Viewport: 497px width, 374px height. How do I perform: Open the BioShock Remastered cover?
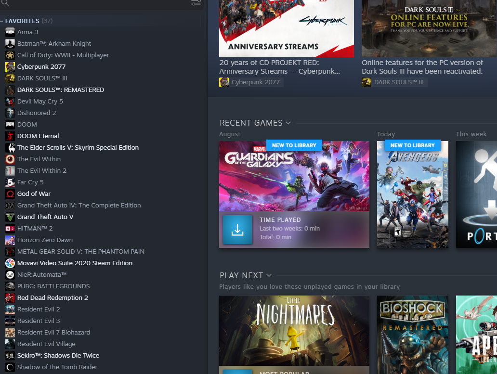[x=412, y=335]
